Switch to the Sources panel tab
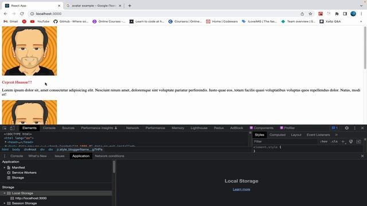 (x=68, y=128)
